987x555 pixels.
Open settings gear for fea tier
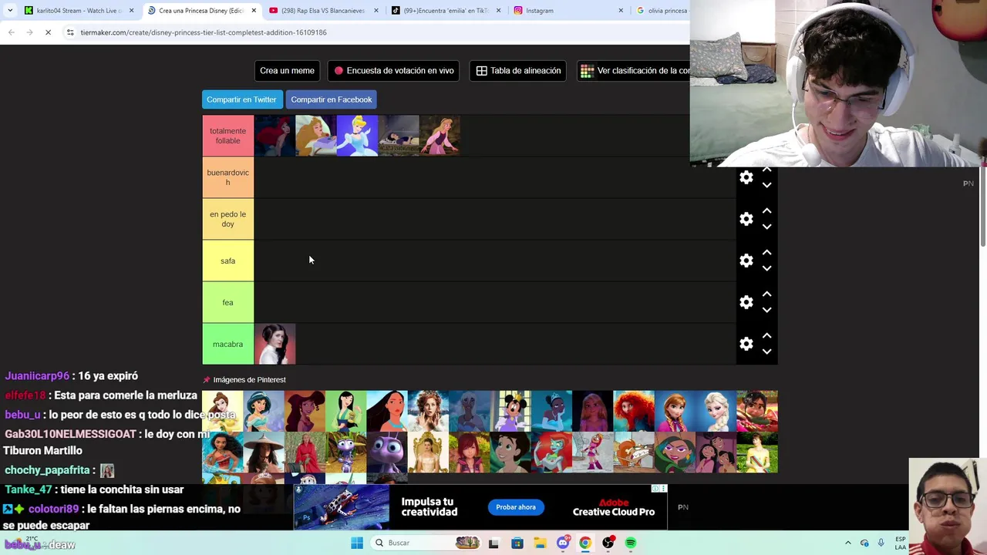746,303
